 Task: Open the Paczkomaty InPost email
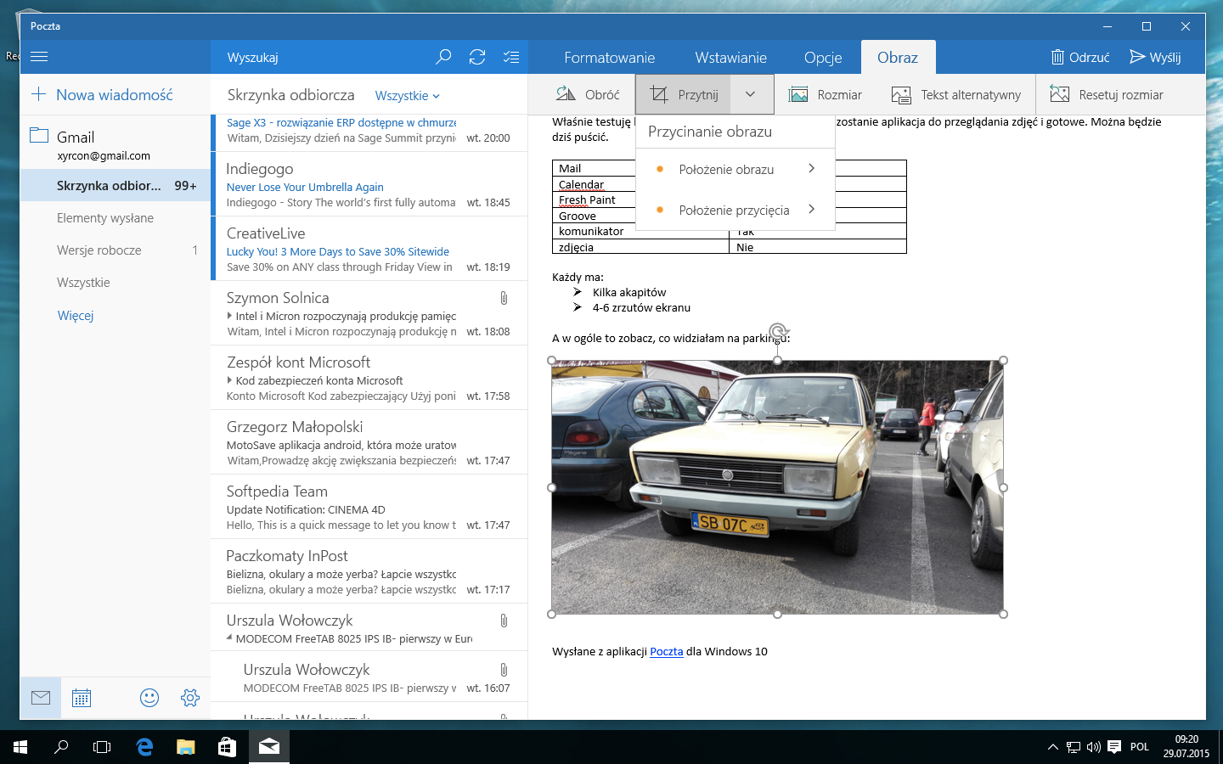369,571
